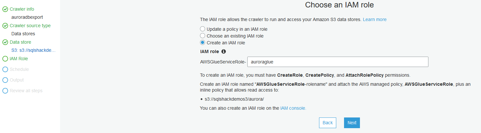Click the green checkmark beside Crawler info

click(5, 9)
